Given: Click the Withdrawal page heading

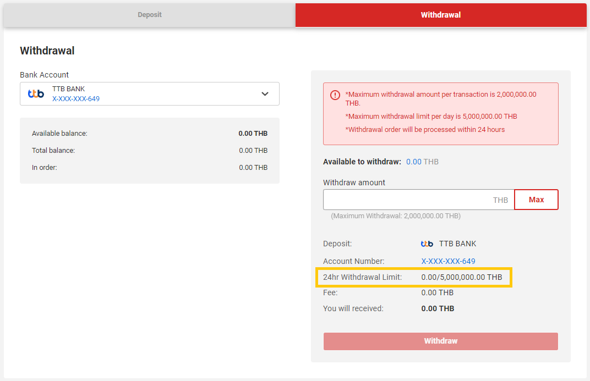Looking at the screenshot, I should (47, 51).
